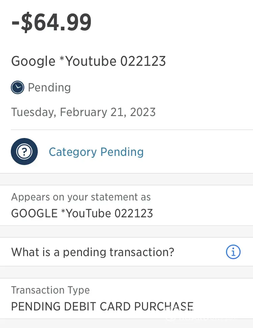The width and height of the screenshot is (253, 328).
Task: Select the Tuesday, February 21, 2023 date
Action: 83,112
